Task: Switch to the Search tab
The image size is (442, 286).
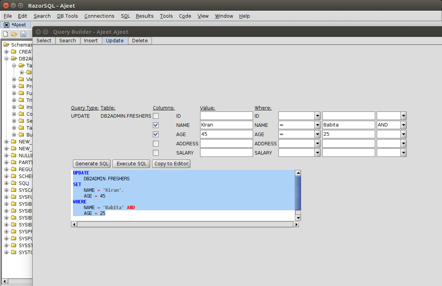Action: pos(68,41)
